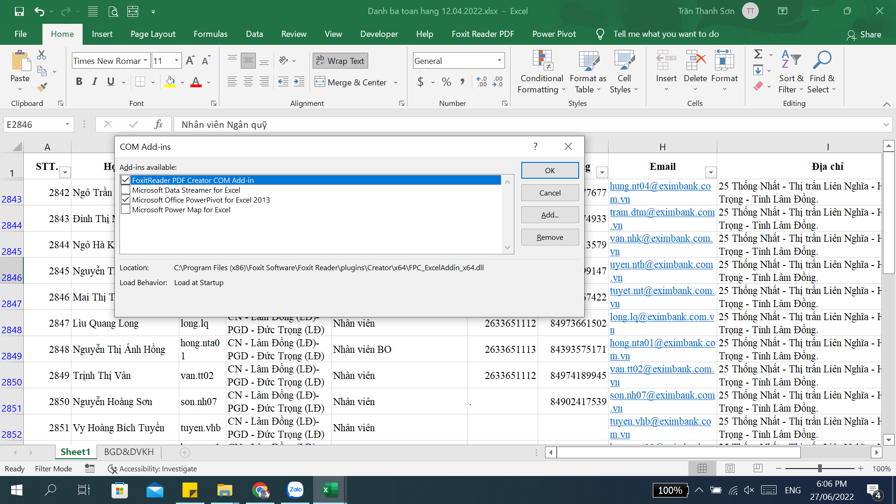Expand the formula bar

pyautogui.click(x=886, y=125)
